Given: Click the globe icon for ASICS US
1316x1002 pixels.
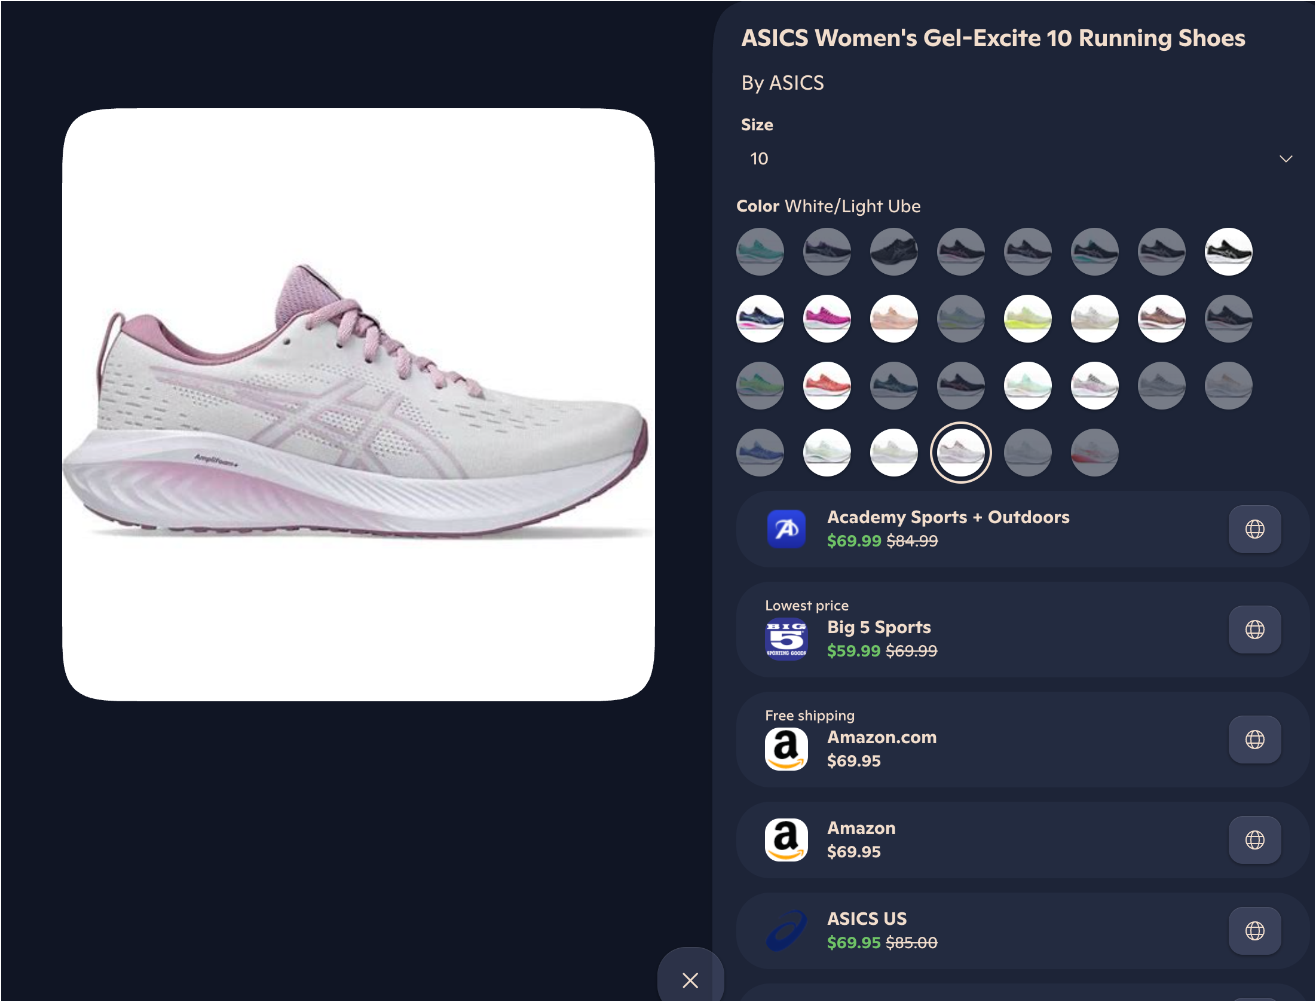Looking at the screenshot, I should pos(1254,931).
